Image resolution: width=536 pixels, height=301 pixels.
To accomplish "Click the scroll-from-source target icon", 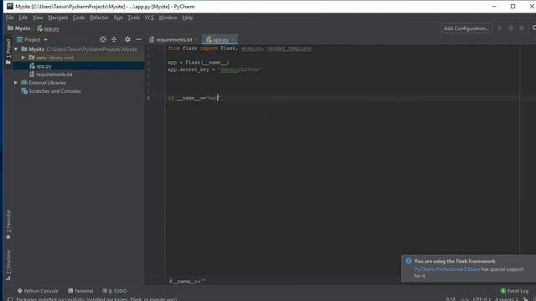I will point(103,39).
